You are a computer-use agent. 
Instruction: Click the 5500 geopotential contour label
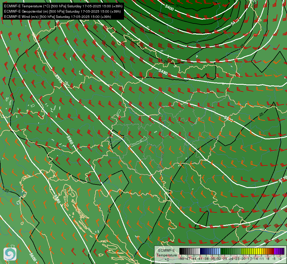[228, 119]
